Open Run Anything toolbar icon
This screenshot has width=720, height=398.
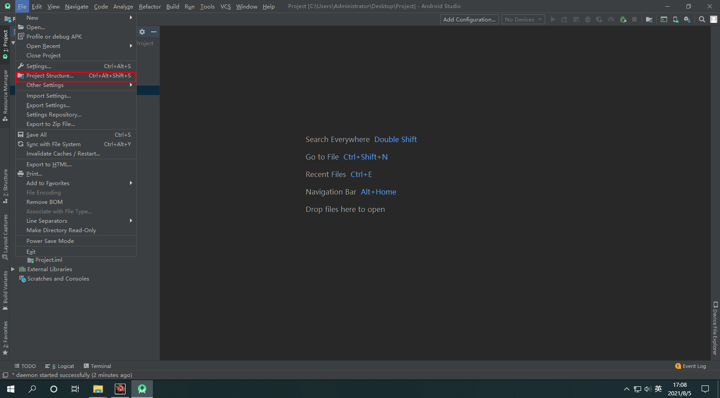[664, 19]
